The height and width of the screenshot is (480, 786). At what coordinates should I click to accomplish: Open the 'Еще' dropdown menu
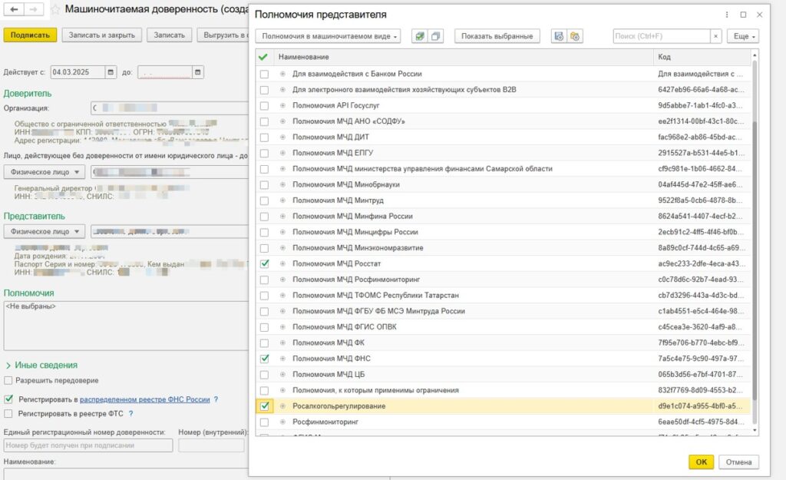pyautogui.click(x=743, y=36)
